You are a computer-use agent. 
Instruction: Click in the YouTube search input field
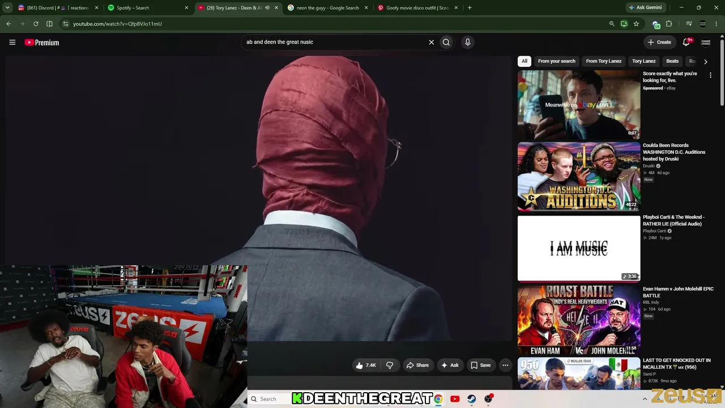coord(334,42)
